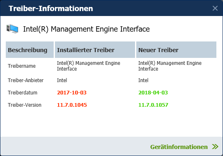Click the double chevron arrow beside Gerätinformationen

(215, 147)
